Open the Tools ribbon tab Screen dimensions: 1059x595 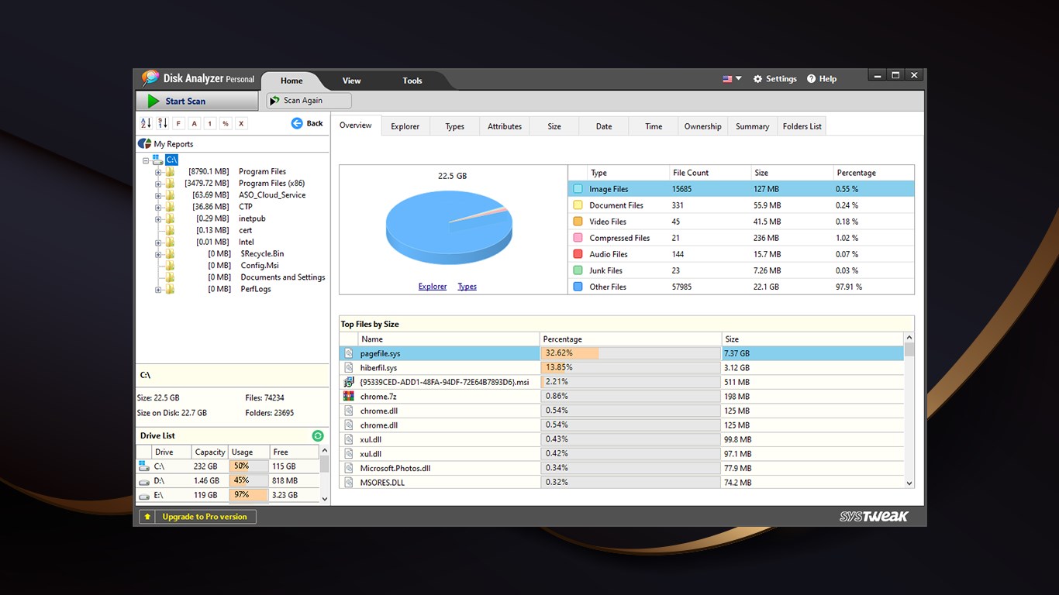412,81
